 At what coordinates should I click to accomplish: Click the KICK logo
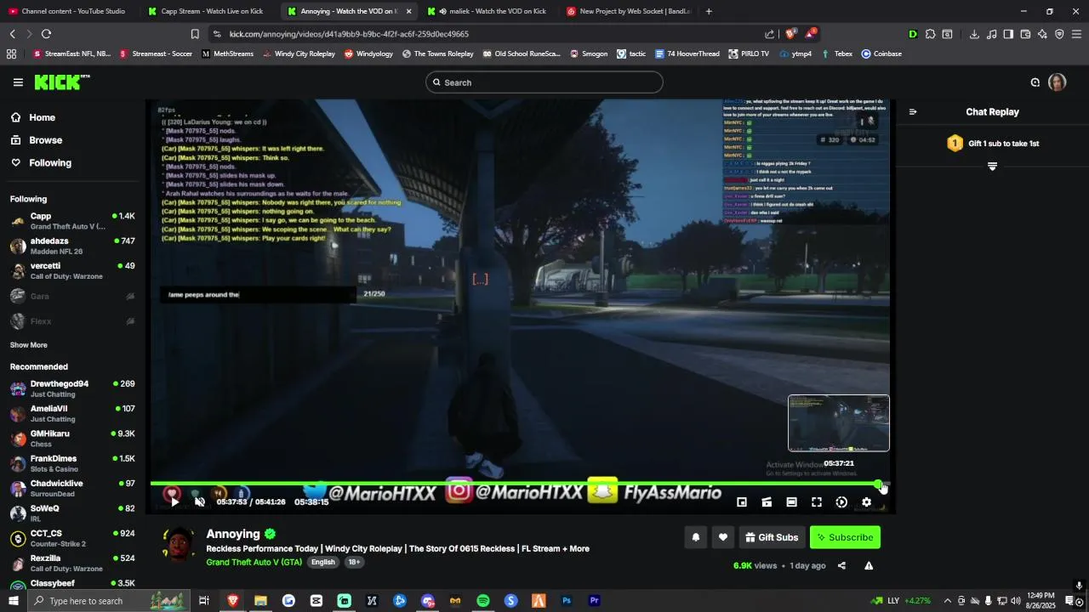pos(62,82)
